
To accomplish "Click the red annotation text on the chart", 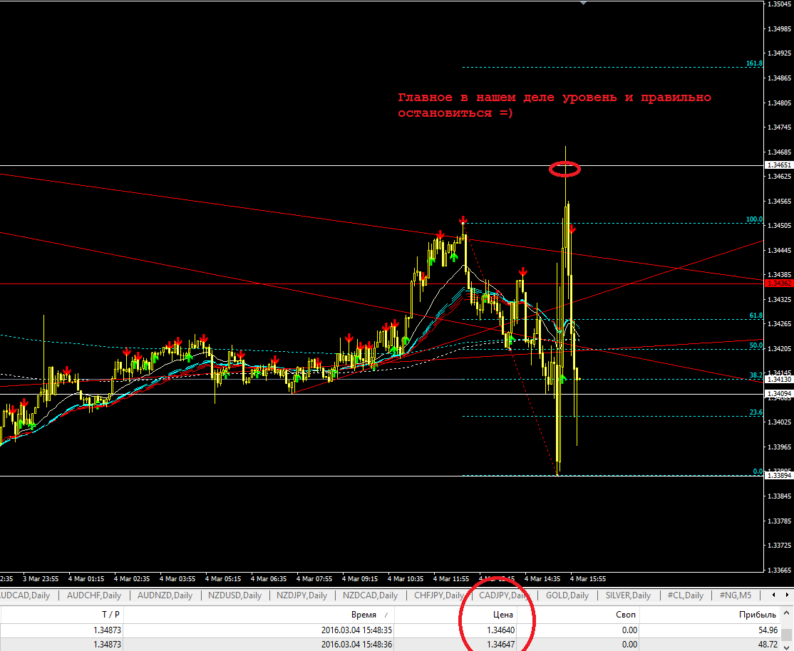I will 555,105.
